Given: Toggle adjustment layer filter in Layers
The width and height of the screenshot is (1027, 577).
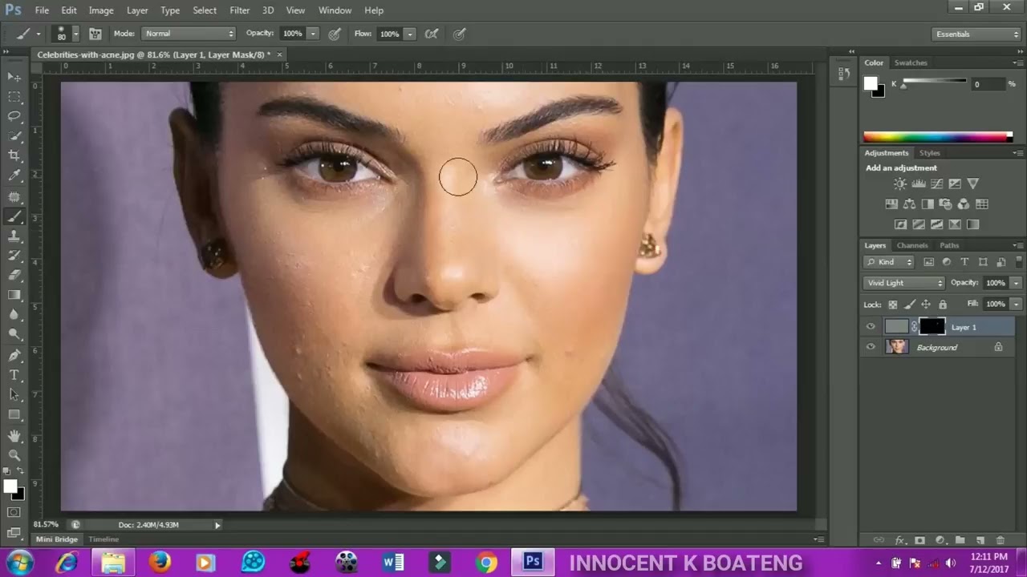Looking at the screenshot, I should tap(947, 262).
